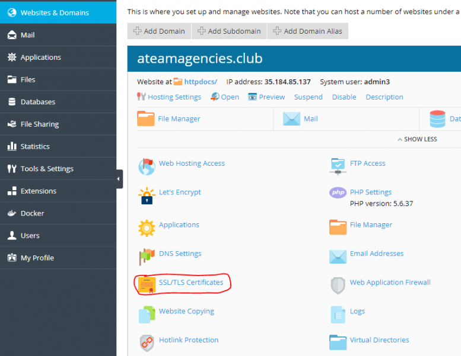
Task: Open the Website Copying icon
Action: pos(147,314)
